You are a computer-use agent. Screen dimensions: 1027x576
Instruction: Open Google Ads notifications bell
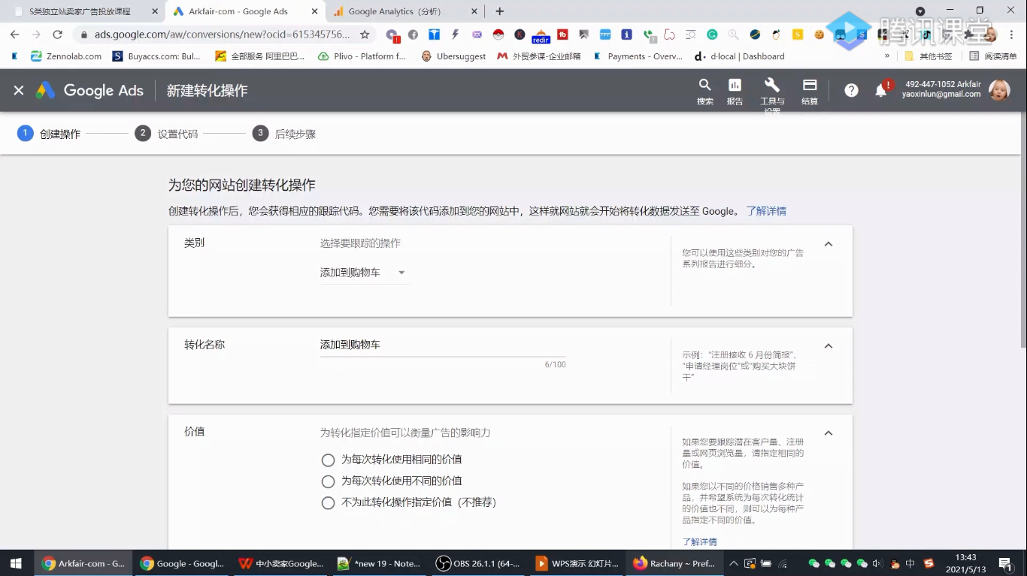coord(881,90)
